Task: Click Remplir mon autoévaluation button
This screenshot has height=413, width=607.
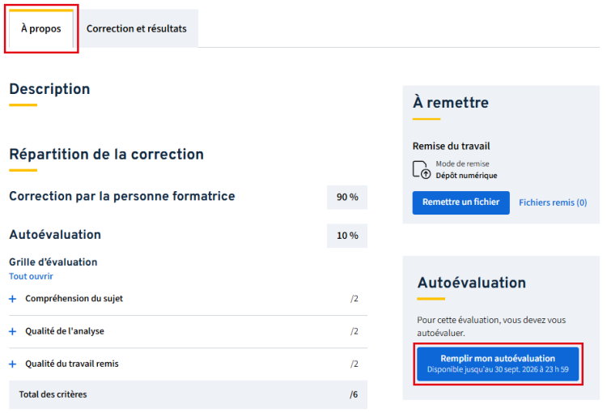Action: (498, 364)
